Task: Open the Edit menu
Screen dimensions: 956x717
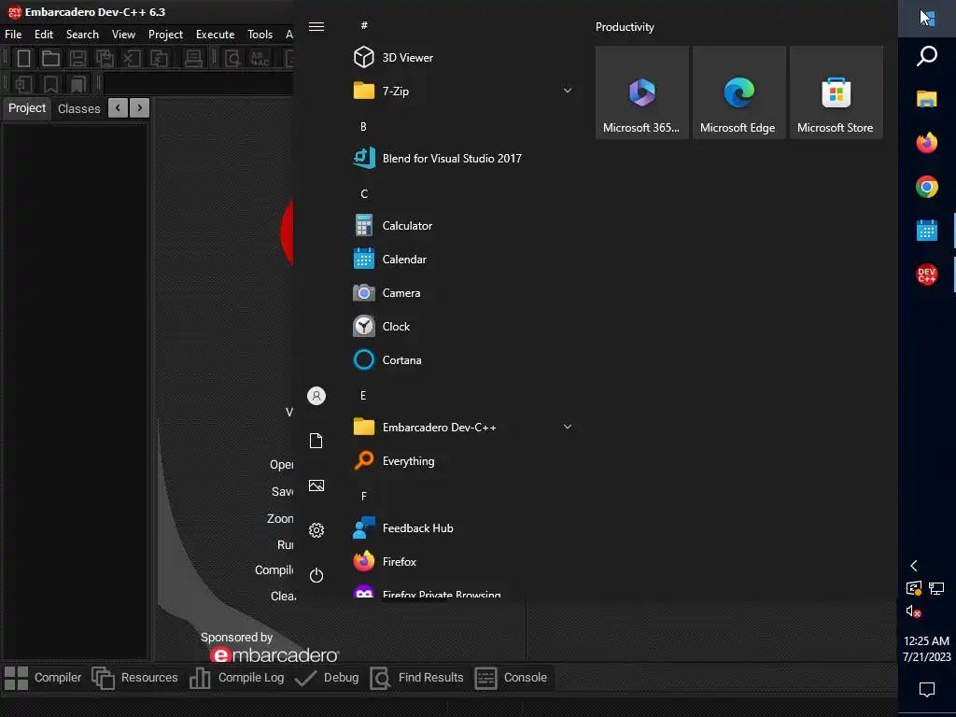Action: click(x=44, y=35)
